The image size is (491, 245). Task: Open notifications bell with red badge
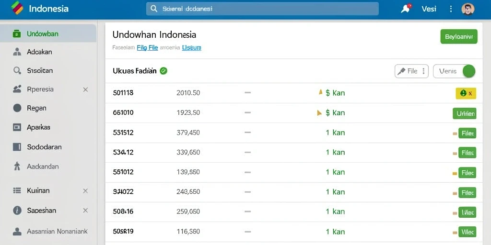406,9
